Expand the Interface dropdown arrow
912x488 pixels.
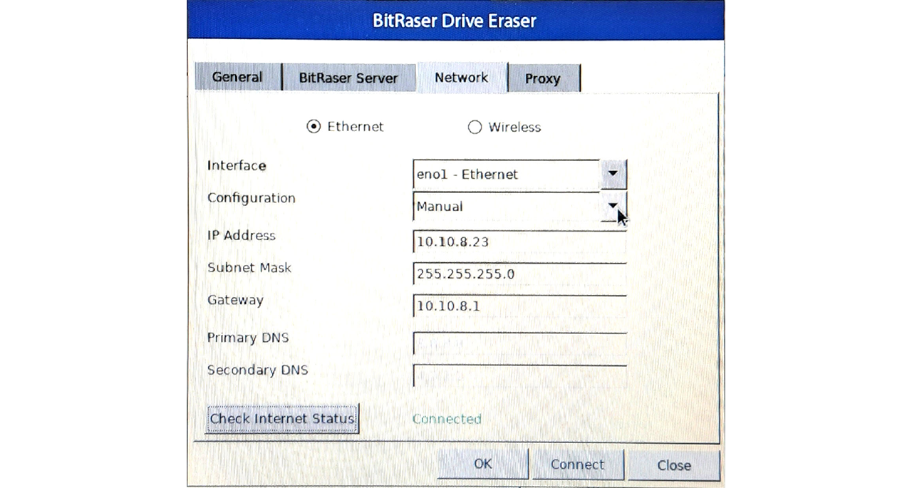click(x=613, y=174)
